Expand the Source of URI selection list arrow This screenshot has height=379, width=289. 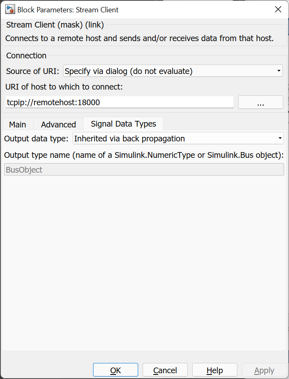(x=278, y=71)
